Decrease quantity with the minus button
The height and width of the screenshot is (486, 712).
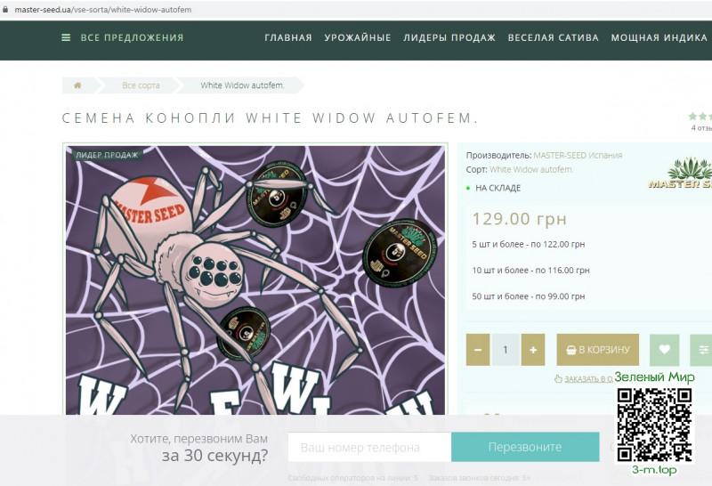pyautogui.click(x=478, y=350)
